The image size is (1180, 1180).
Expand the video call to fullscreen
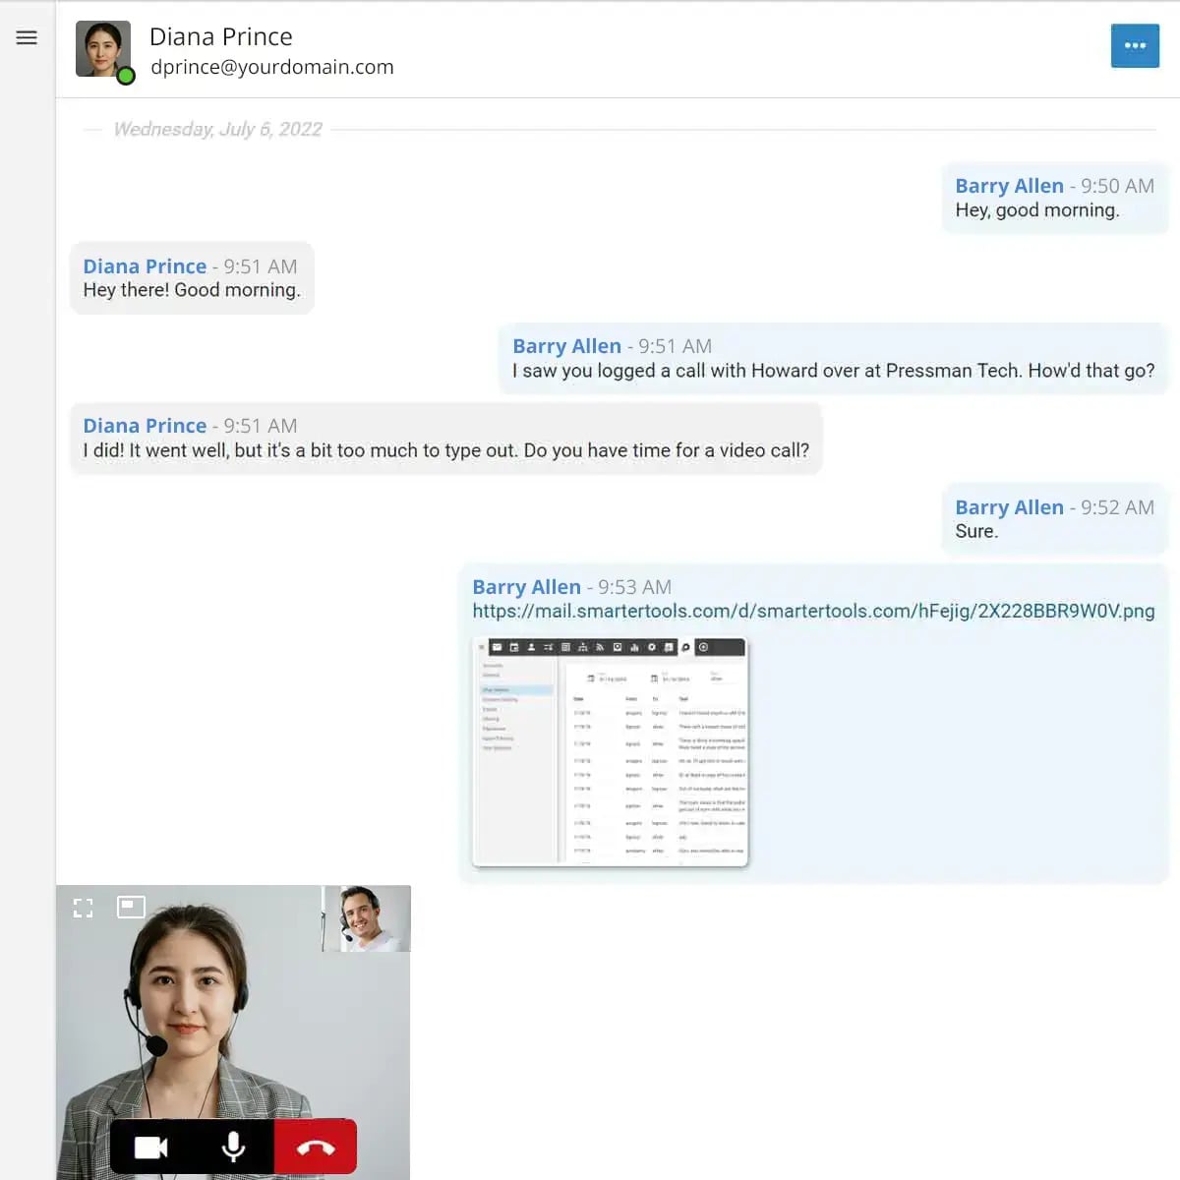pos(84,908)
